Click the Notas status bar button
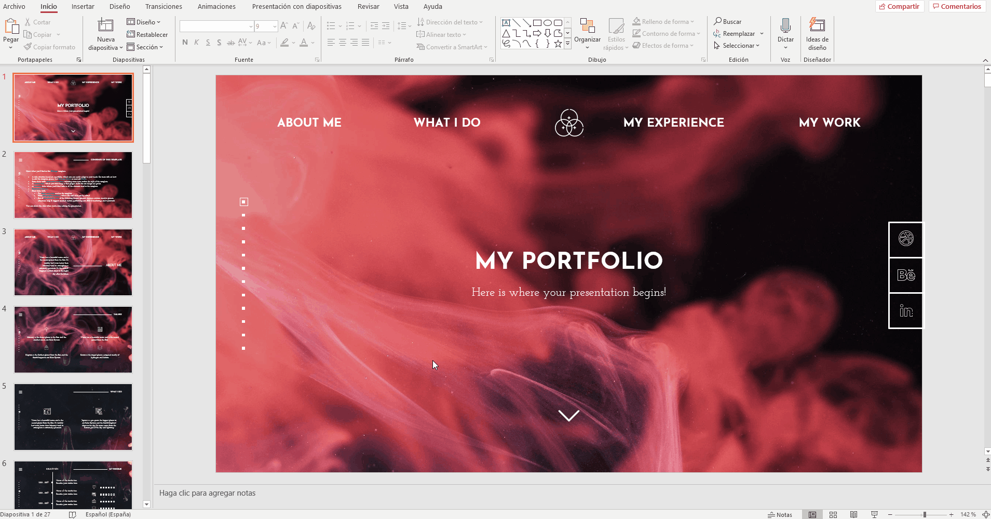 780,514
